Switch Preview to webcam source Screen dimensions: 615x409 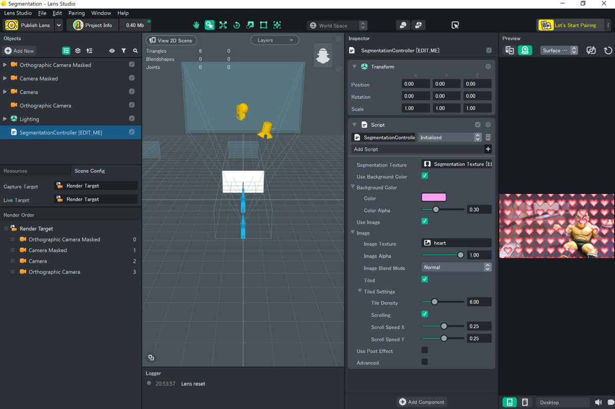[525, 50]
